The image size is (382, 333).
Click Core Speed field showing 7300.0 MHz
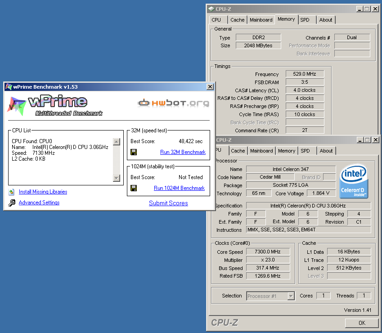(x=268, y=252)
